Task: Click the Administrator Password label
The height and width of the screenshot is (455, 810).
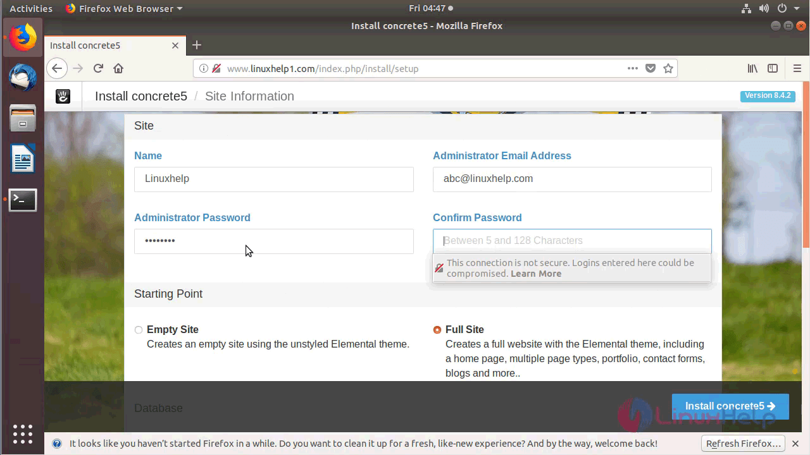Action: 192,217
